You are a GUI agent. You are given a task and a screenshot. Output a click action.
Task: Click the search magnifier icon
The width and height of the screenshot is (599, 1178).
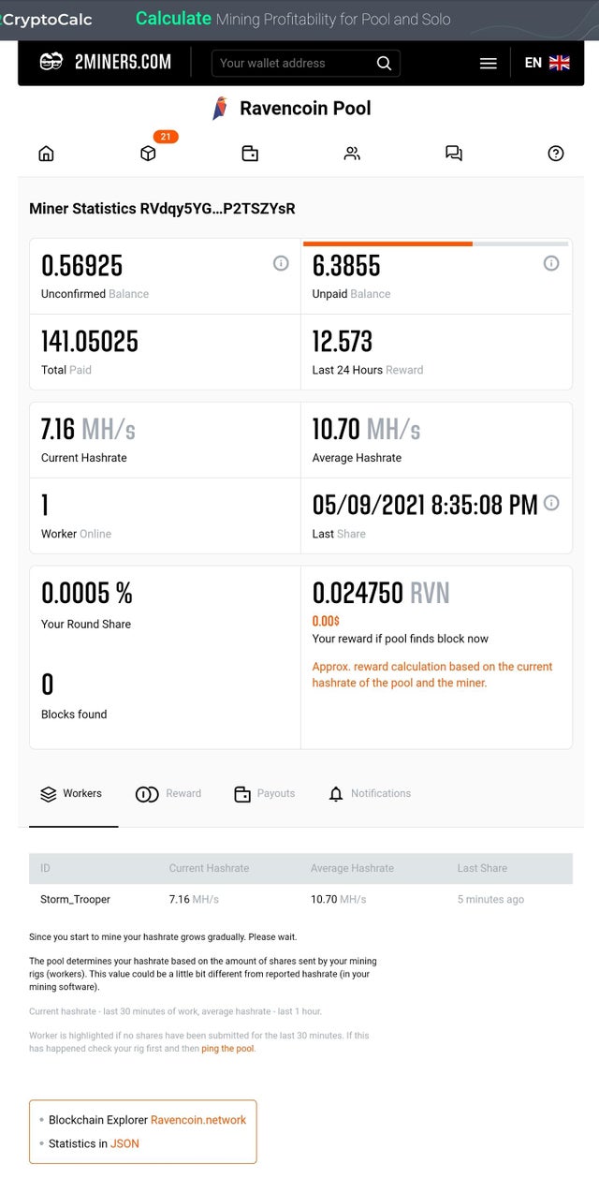(x=384, y=64)
